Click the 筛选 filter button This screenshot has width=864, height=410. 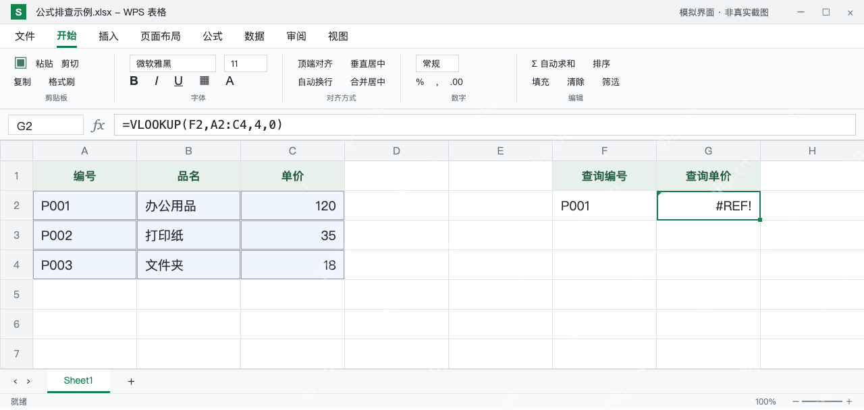coord(611,82)
